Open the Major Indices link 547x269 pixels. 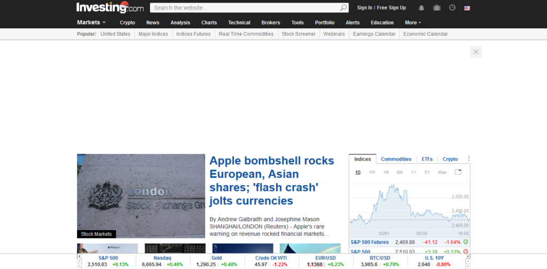[x=153, y=34]
